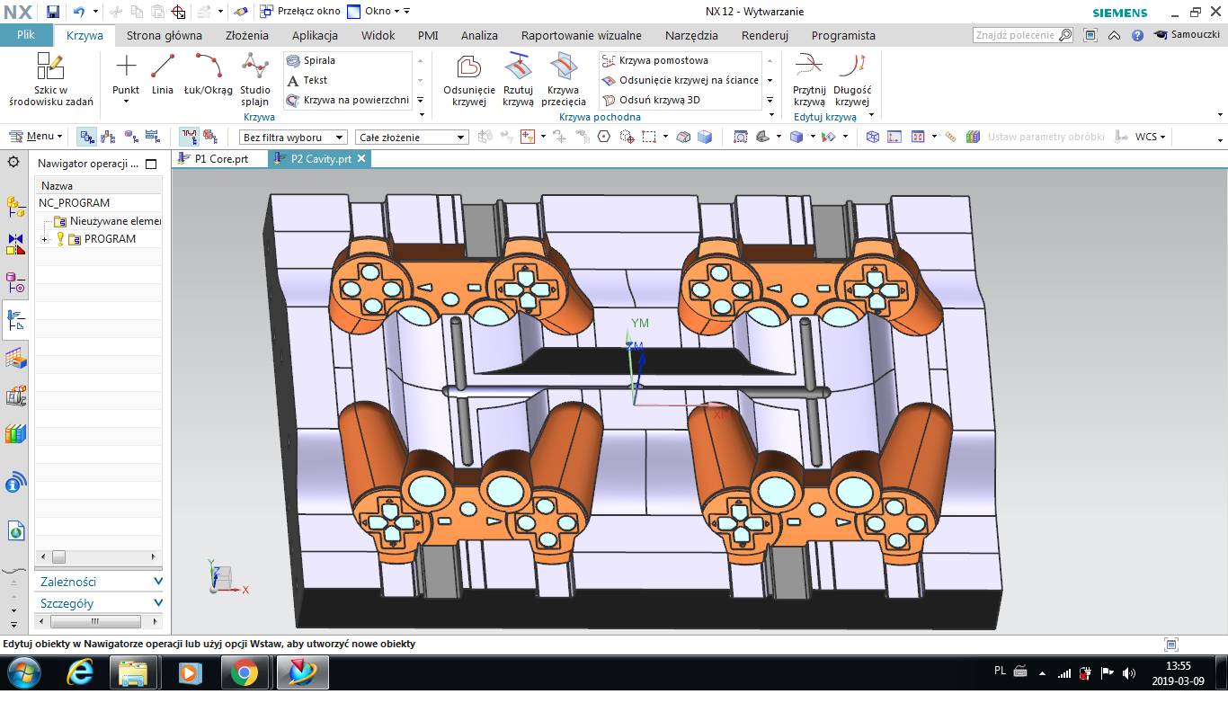Toggle machining method view button

point(152,137)
